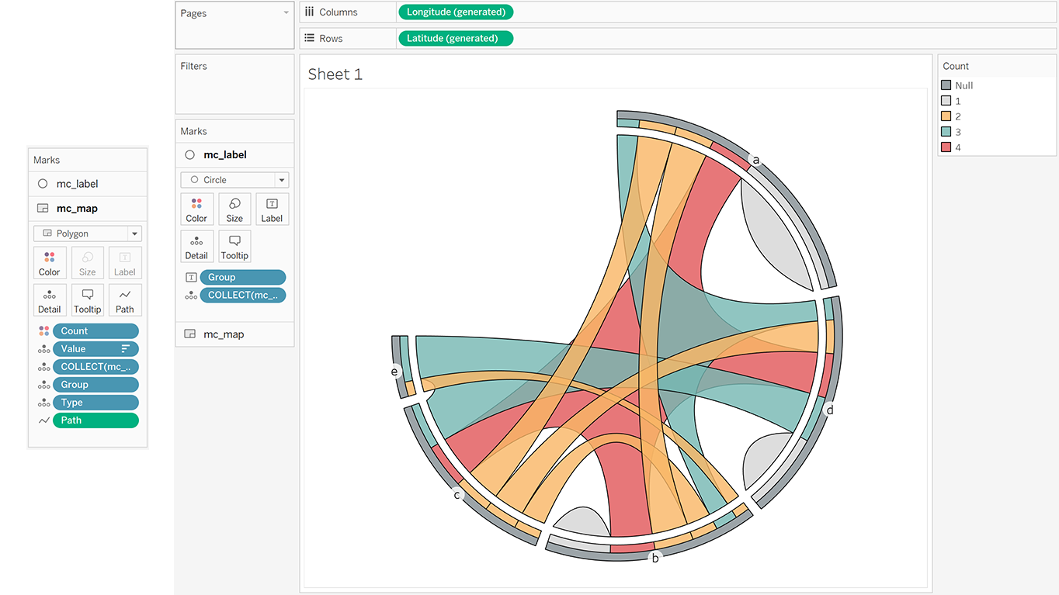
Task: Click the Label button in the Circle marks card
Action: (272, 209)
